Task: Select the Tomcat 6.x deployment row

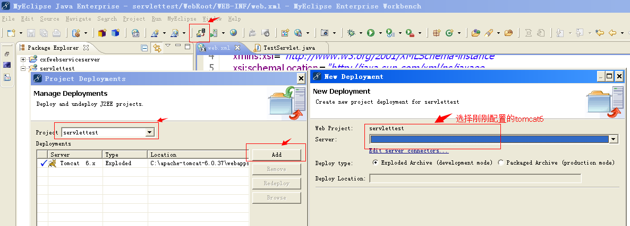Action: (x=143, y=163)
